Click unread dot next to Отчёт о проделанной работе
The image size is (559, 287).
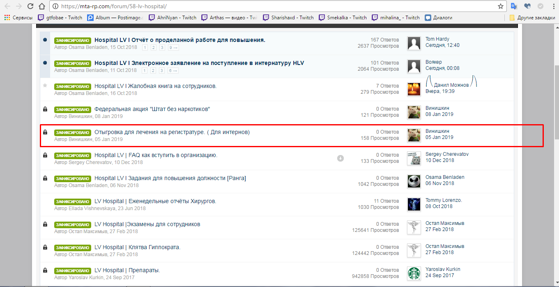click(45, 40)
